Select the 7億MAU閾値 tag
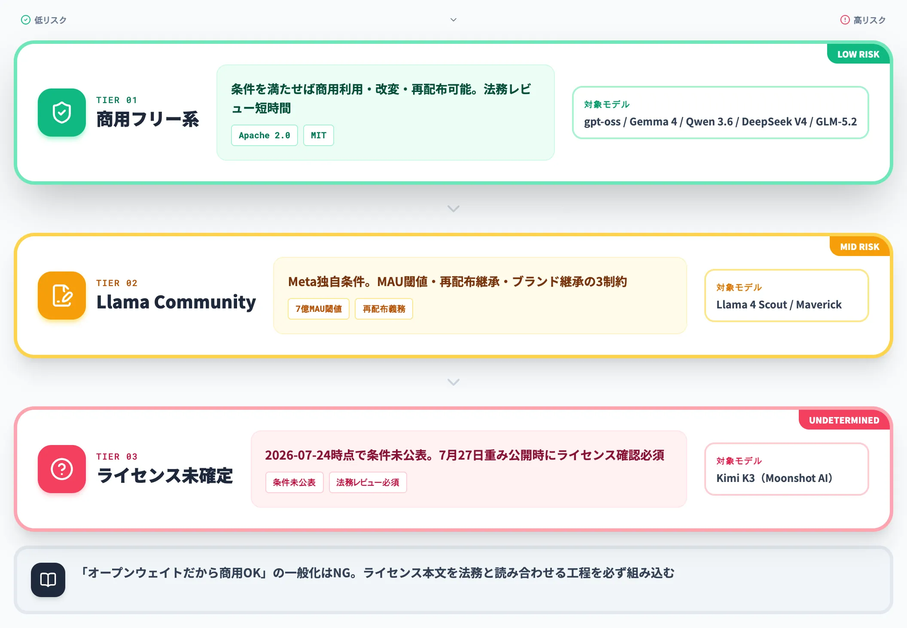The width and height of the screenshot is (907, 628). pyautogui.click(x=319, y=309)
